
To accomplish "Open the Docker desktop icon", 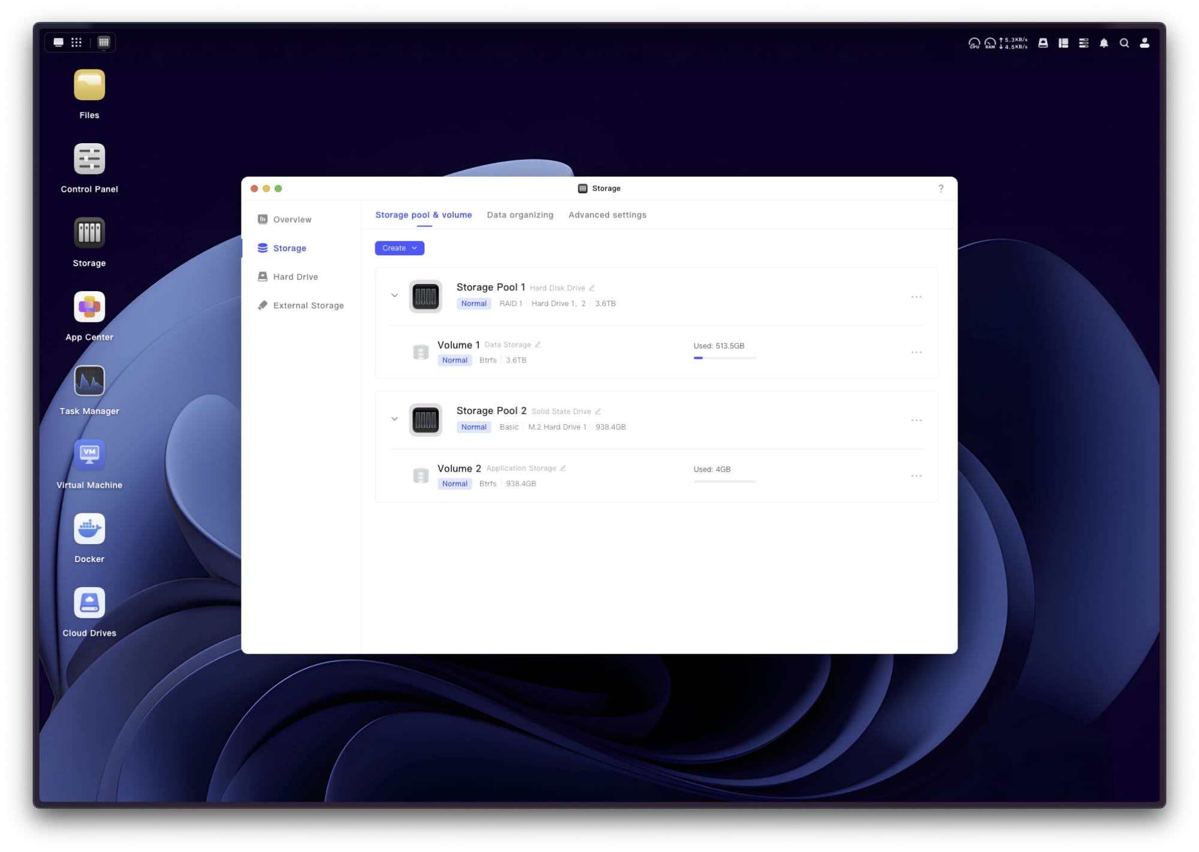I will (x=89, y=528).
